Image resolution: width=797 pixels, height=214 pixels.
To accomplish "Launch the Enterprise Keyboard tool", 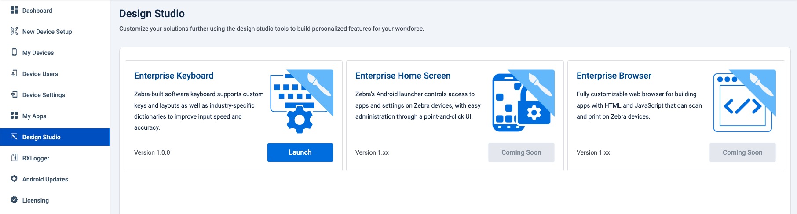I will pyautogui.click(x=300, y=152).
